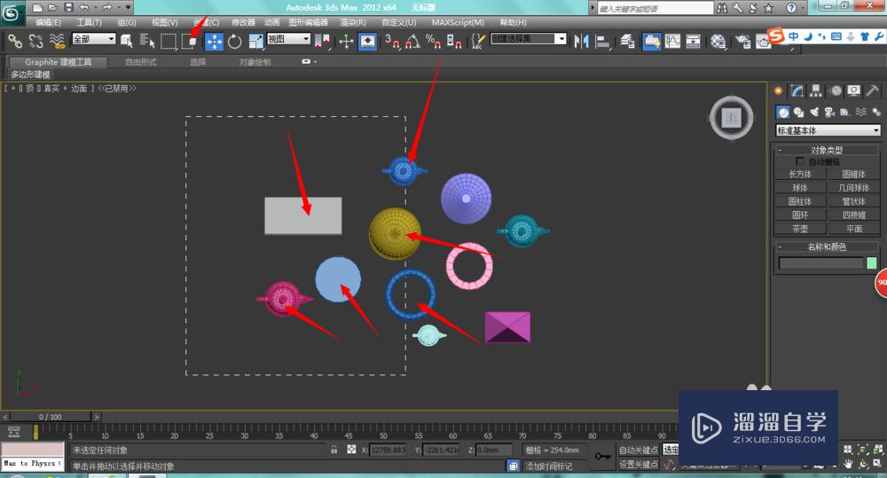The width and height of the screenshot is (887, 478).
Task: Open the Modify tab in the command panel
Action: point(797,91)
